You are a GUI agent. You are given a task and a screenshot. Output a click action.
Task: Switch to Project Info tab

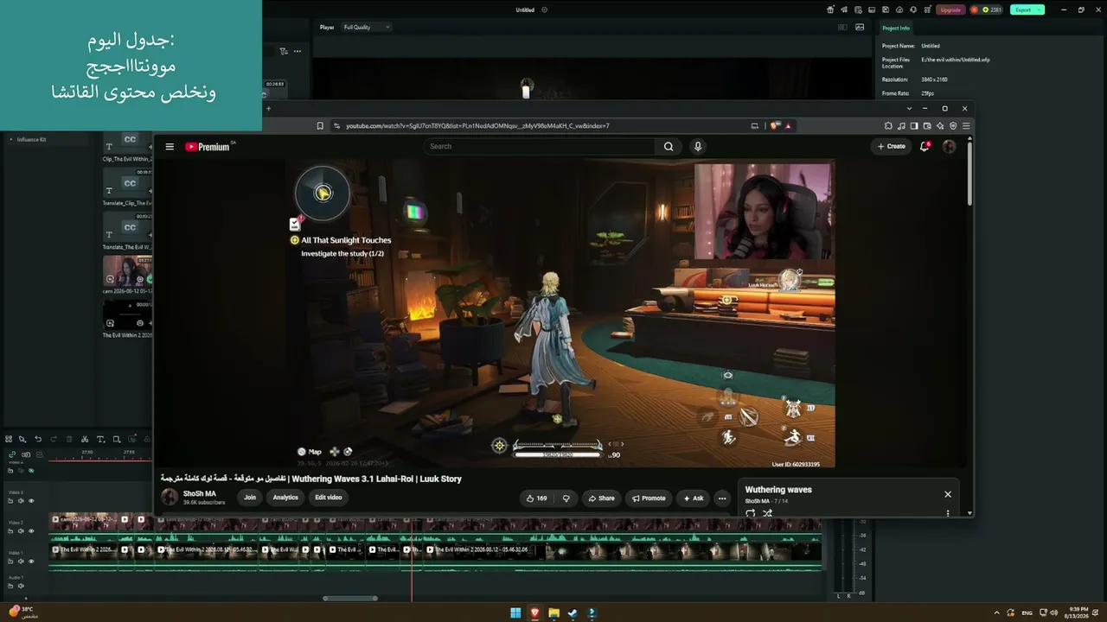896,28
